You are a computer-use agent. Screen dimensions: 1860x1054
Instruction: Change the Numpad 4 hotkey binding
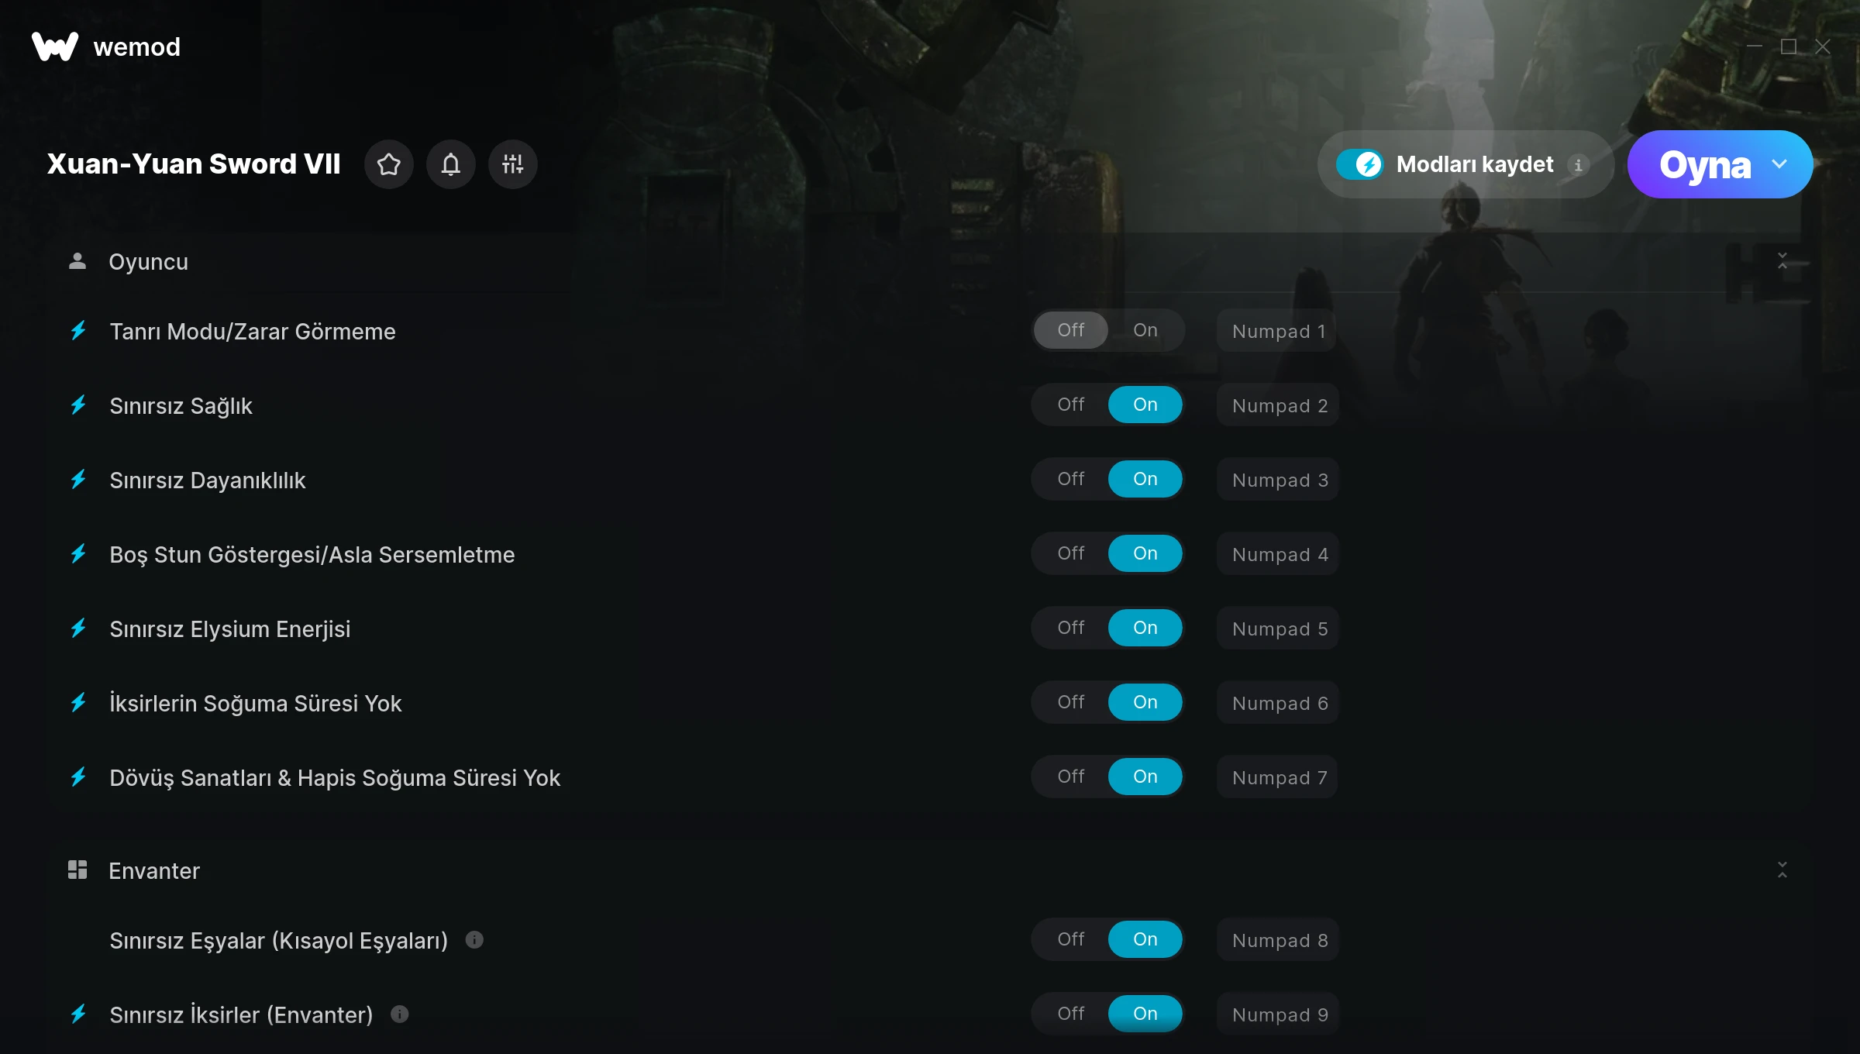click(1279, 554)
